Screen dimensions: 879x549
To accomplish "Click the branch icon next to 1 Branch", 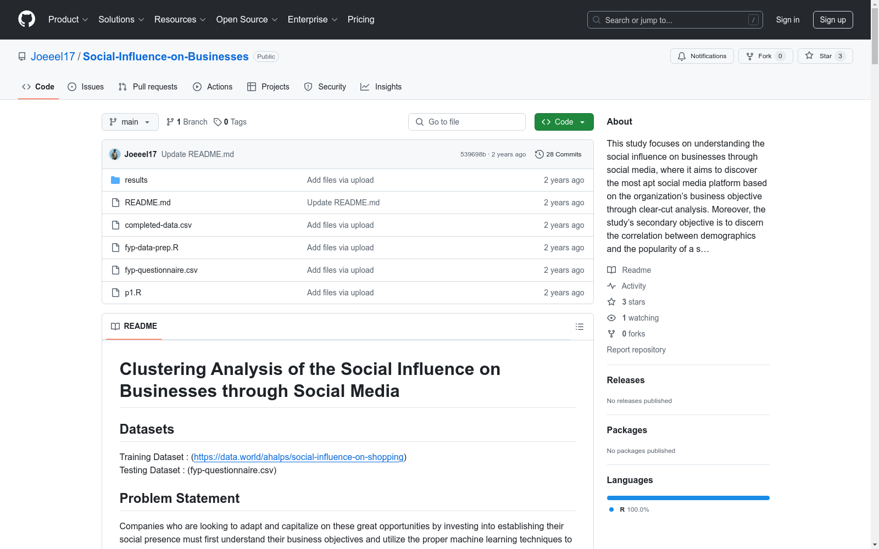I will pyautogui.click(x=170, y=122).
